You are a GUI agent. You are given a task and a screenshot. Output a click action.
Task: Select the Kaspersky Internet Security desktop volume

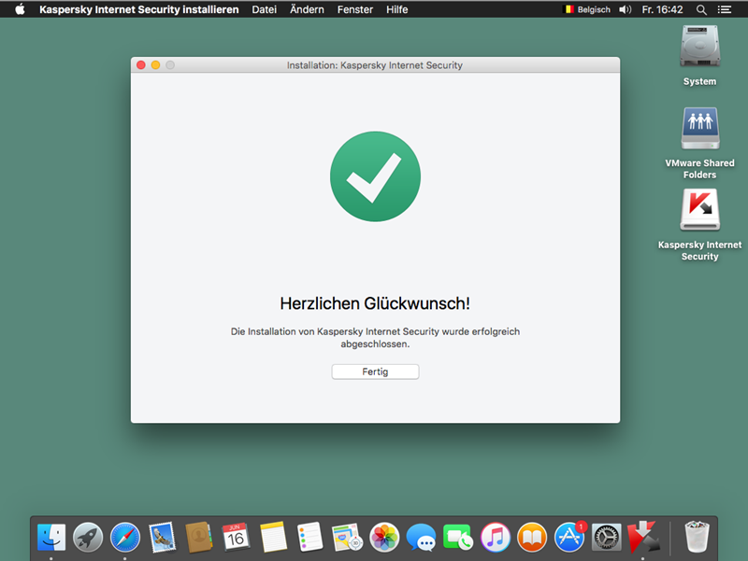(699, 212)
